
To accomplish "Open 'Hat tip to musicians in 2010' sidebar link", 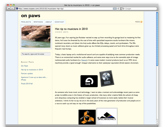I will (32, 70).
